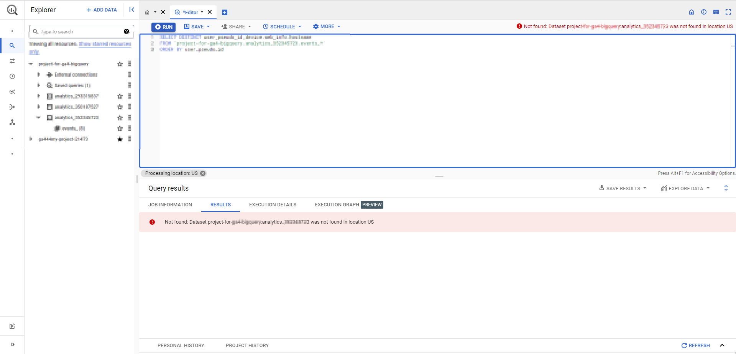The height and width of the screenshot is (354, 736).
Task: Star the events_ table
Action: pos(120,128)
